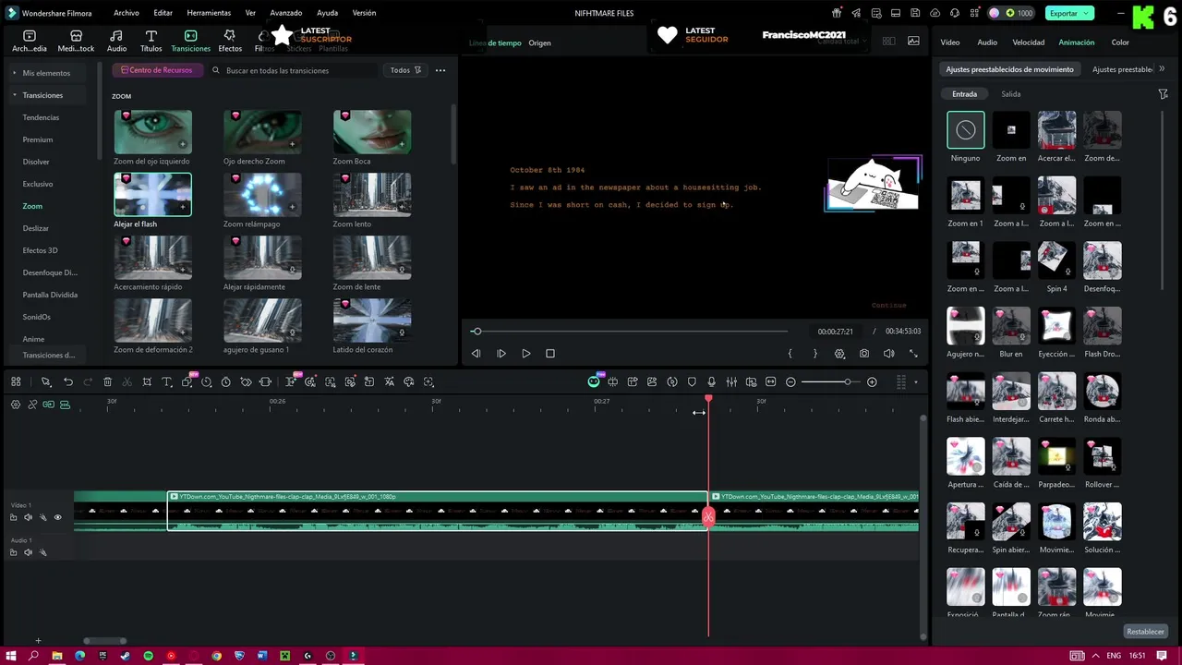Toggle Video 1 track visibility eye
1182x665 pixels.
[x=57, y=517]
